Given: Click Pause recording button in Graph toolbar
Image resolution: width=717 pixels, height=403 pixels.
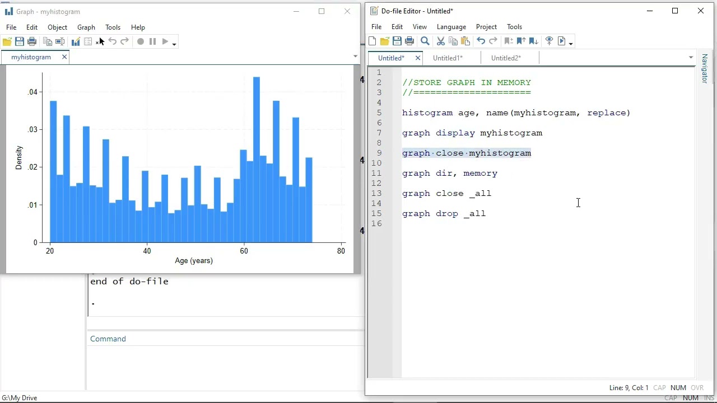Looking at the screenshot, I should 152,41.
